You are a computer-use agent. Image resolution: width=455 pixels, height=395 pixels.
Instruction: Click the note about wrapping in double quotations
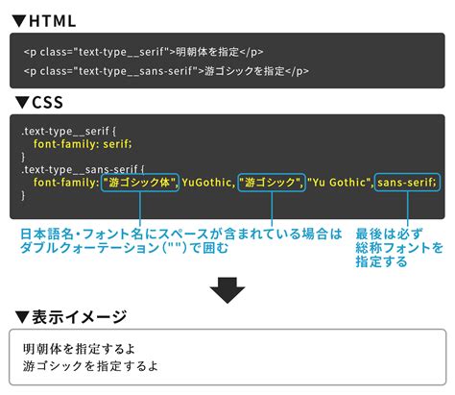click(x=181, y=241)
